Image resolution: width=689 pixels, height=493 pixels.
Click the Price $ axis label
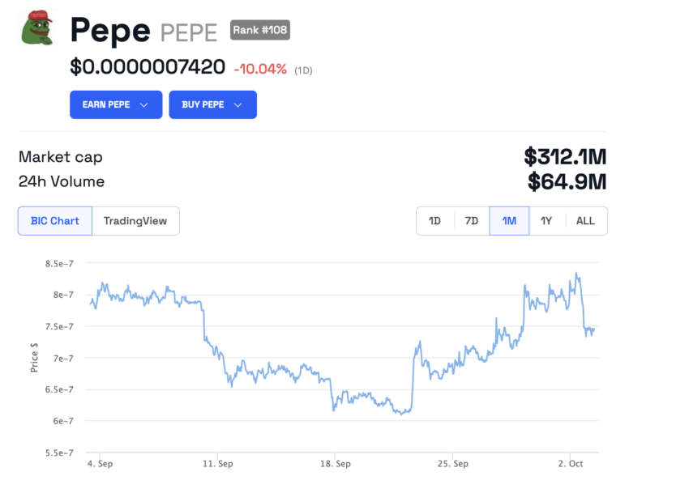click(34, 357)
